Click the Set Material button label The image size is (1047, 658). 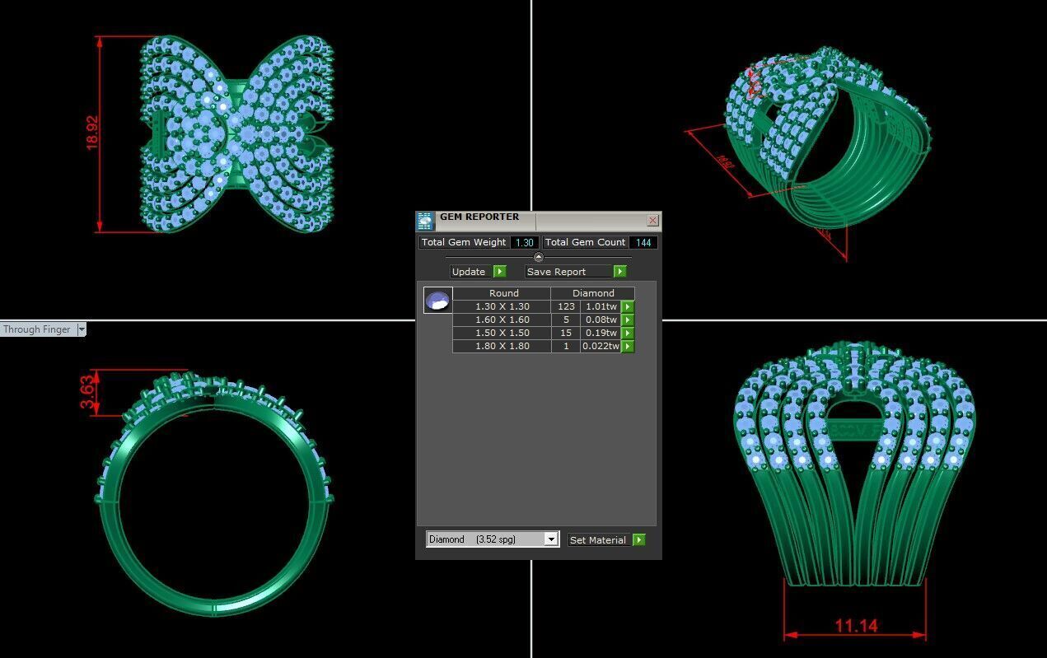point(598,540)
